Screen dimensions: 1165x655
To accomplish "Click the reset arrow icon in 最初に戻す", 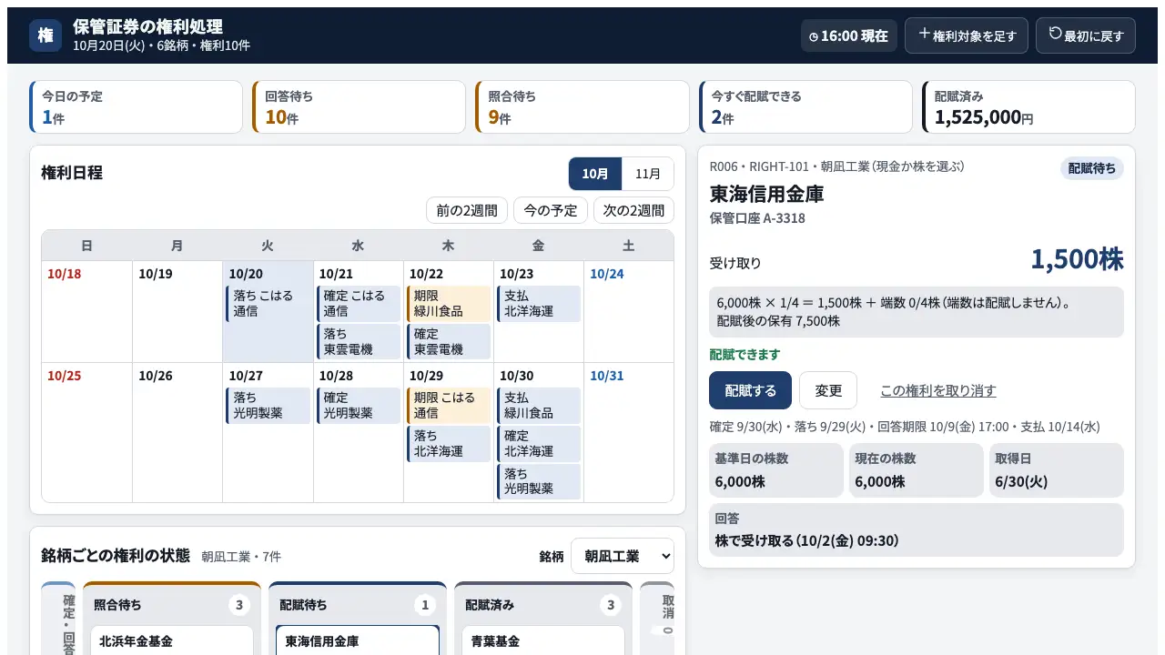I will 1055,34.
